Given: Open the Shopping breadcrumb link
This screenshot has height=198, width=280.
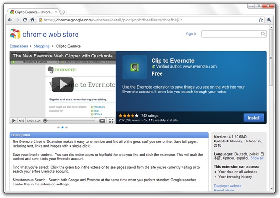Looking at the screenshot, I should tap(42, 46).
